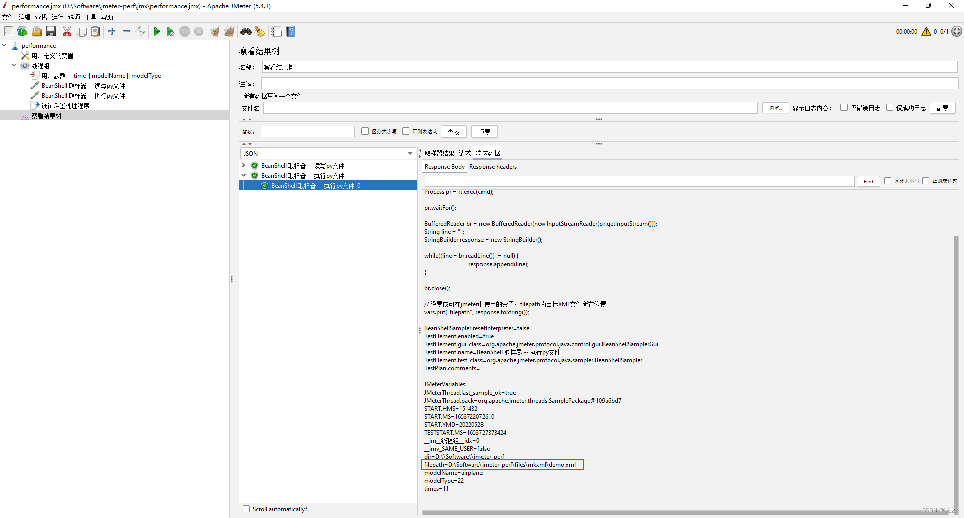Expand all nodes with the plus icon
The width and height of the screenshot is (964, 518).
point(112,31)
